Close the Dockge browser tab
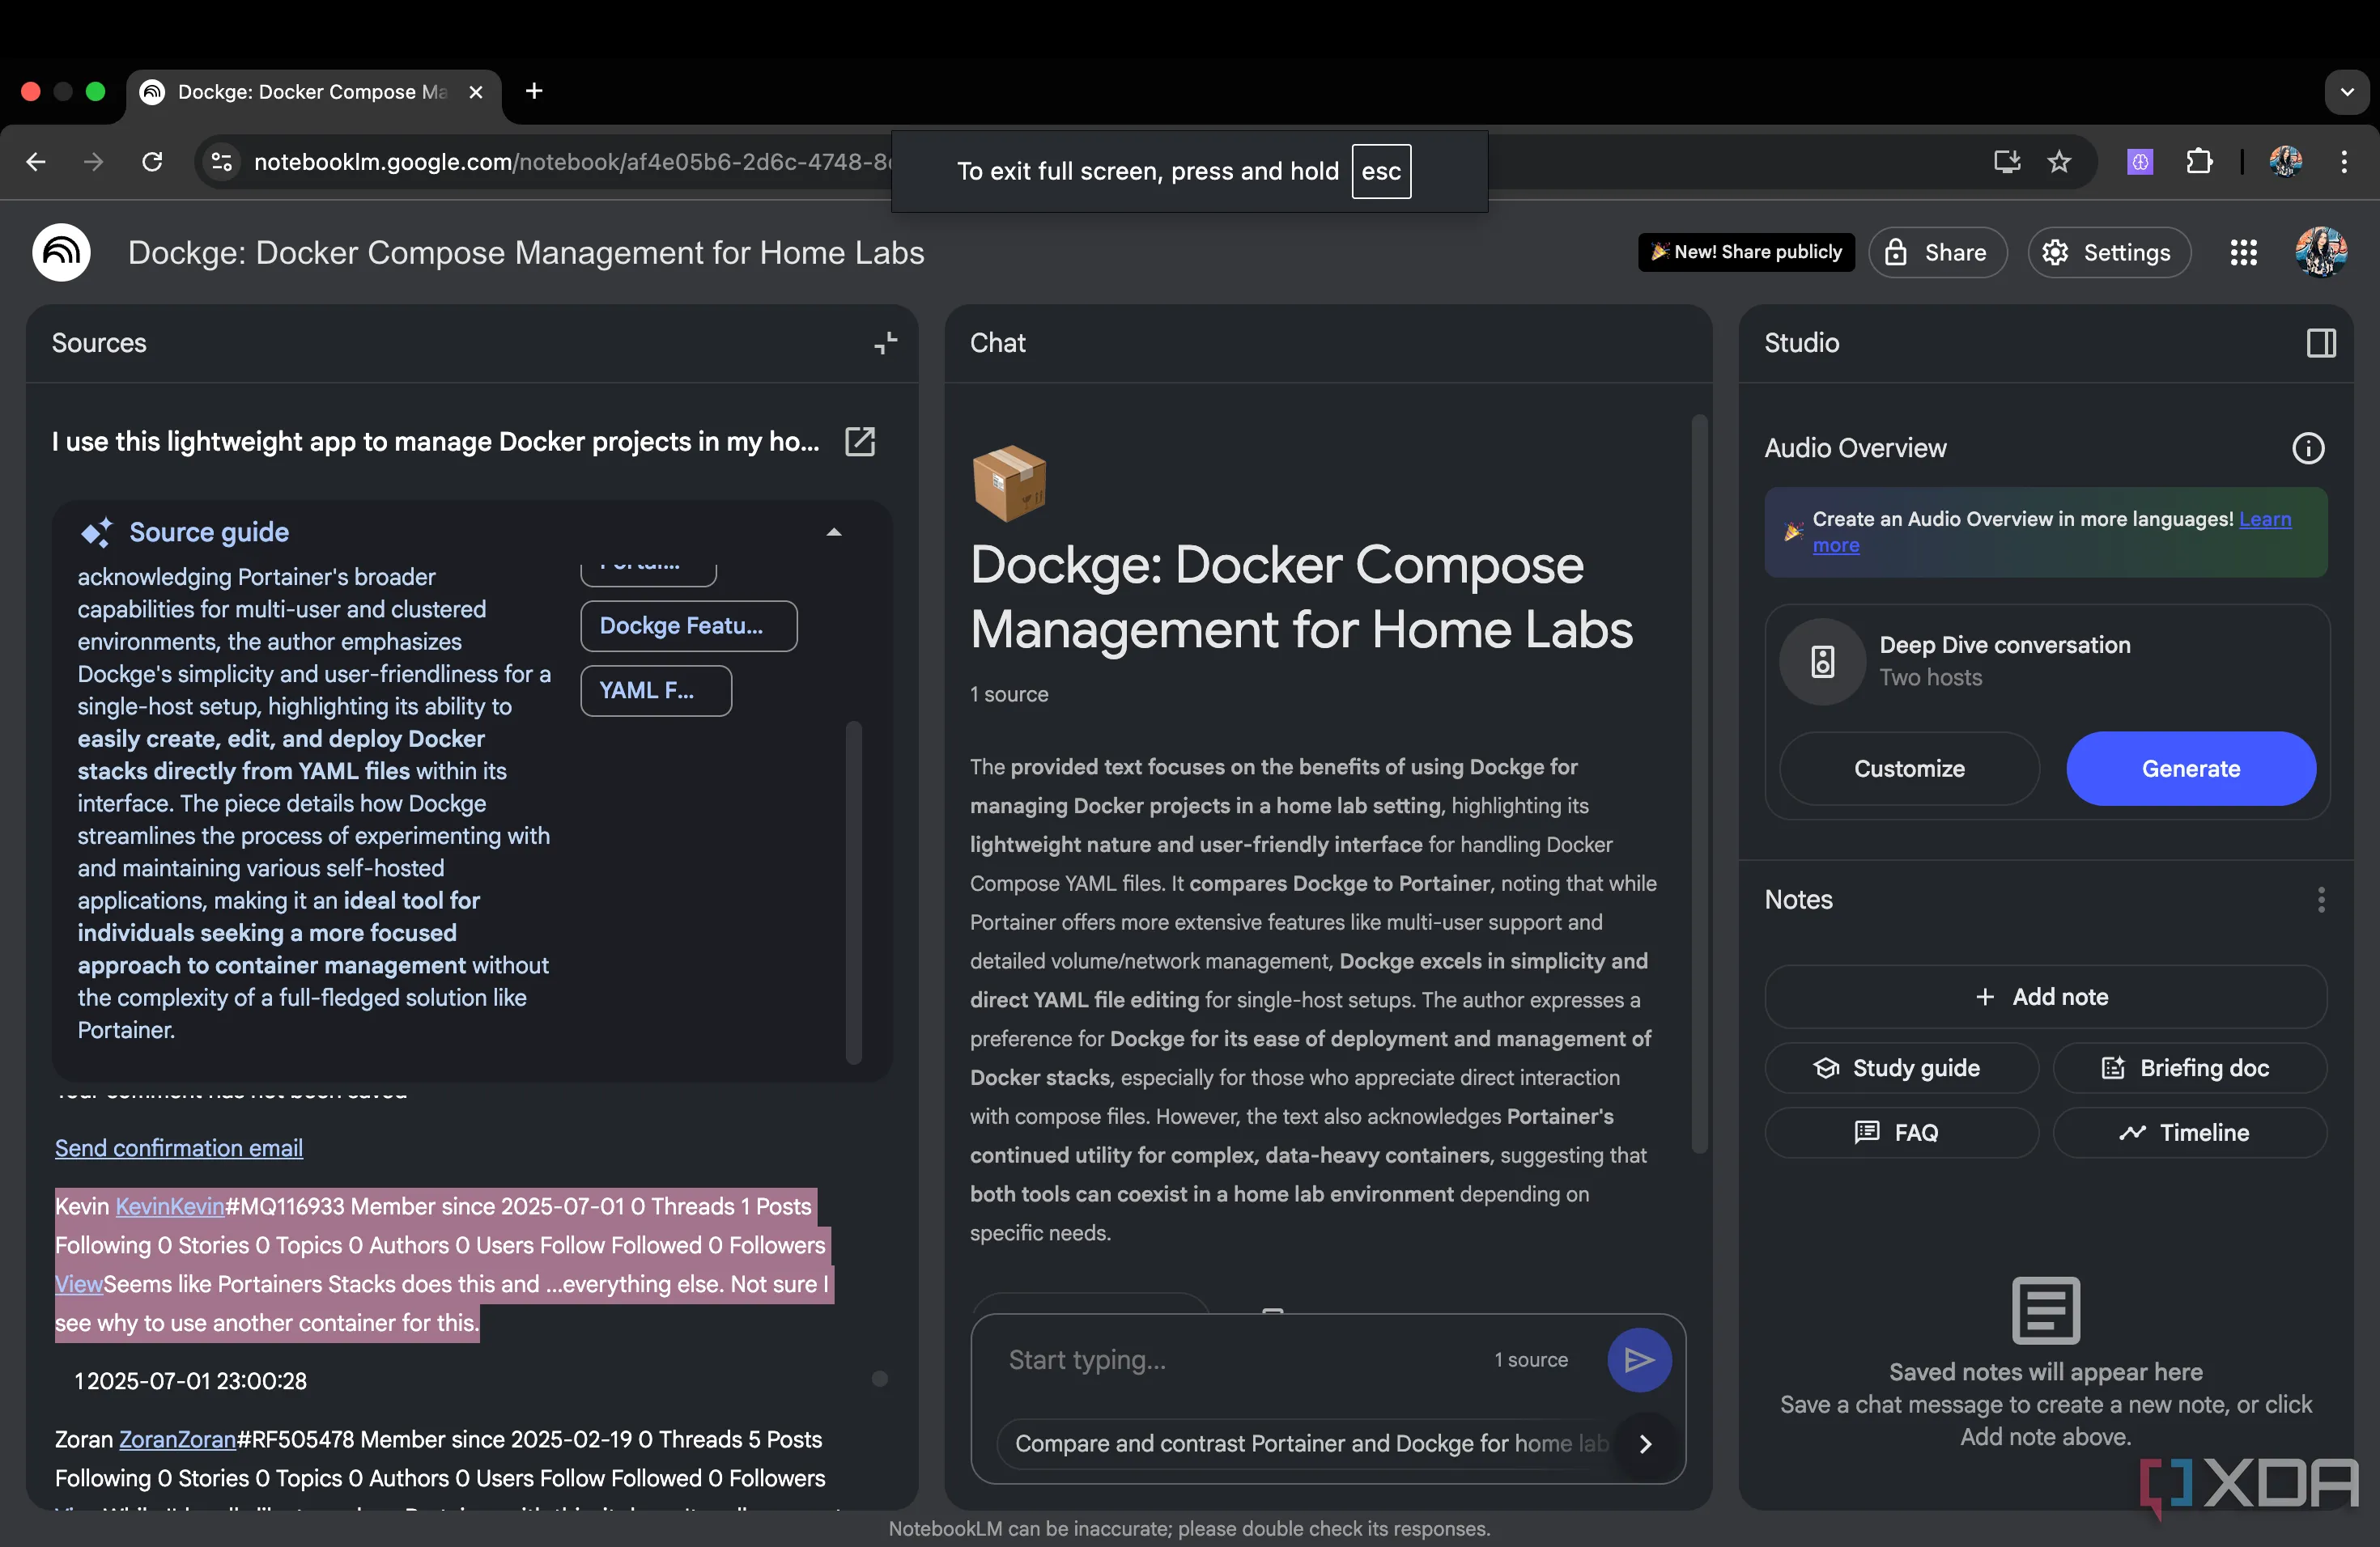 point(476,92)
